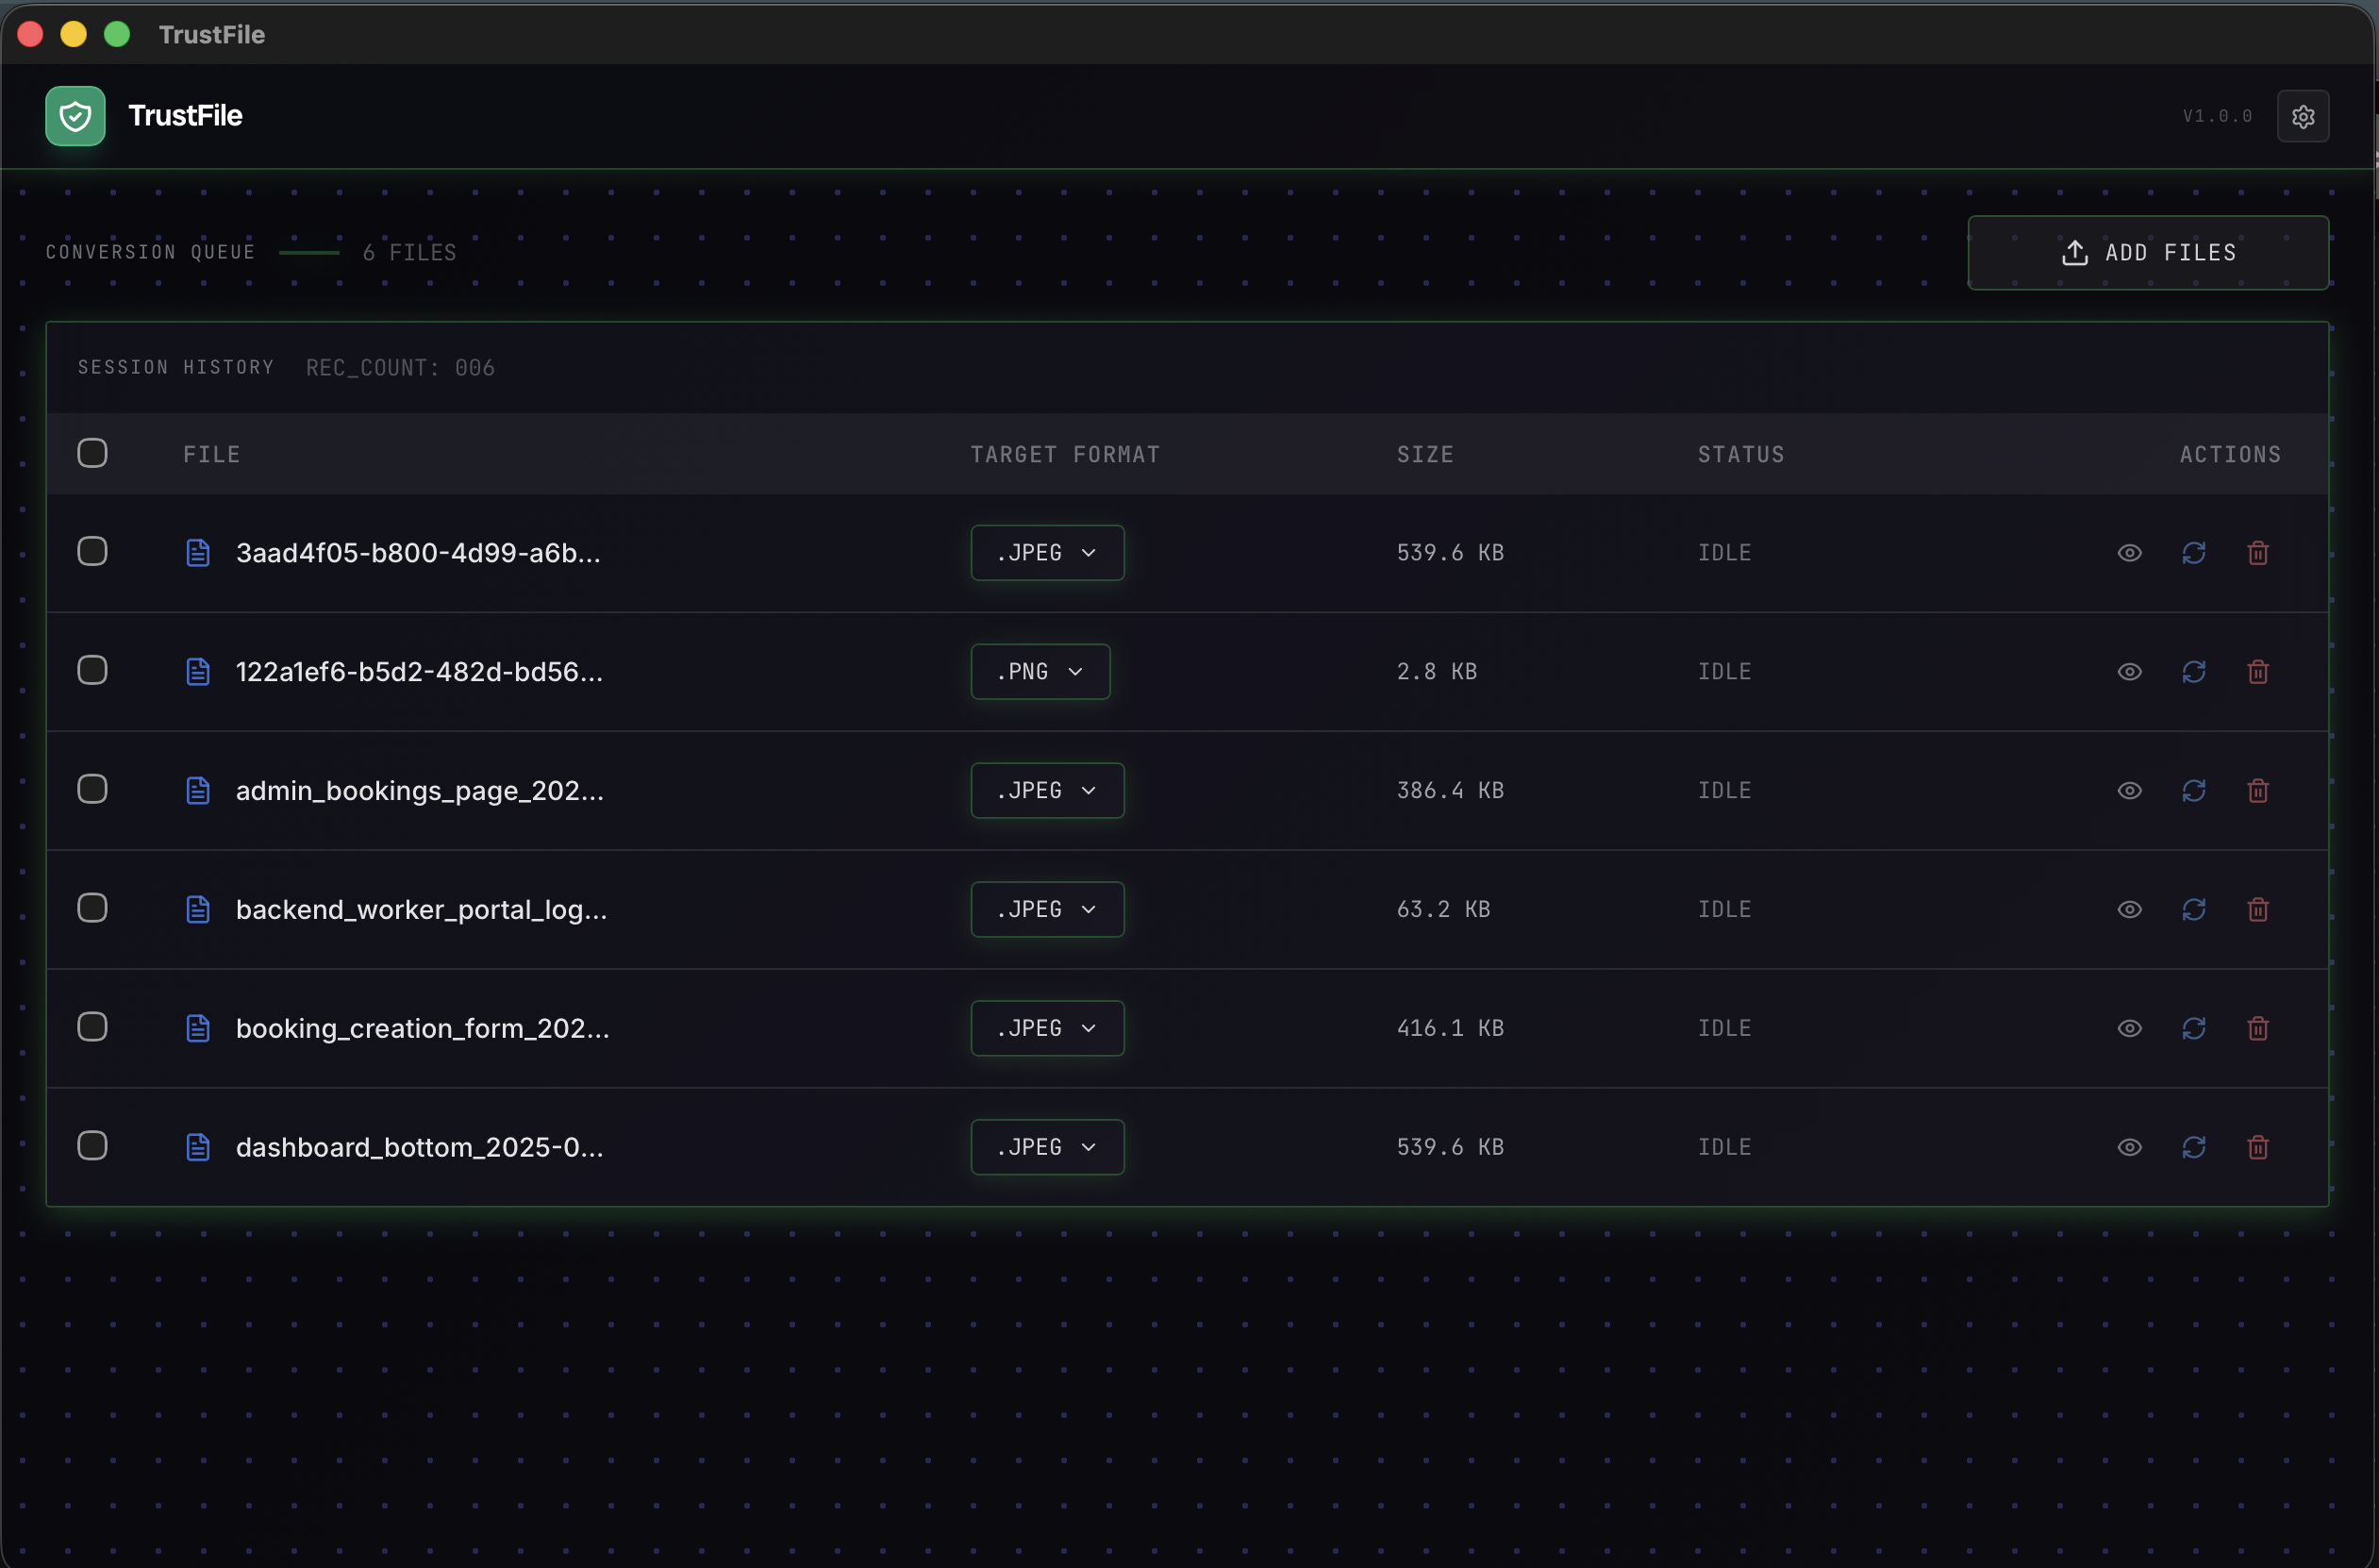Image resolution: width=2379 pixels, height=1568 pixels.
Task: Refresh conversion for backend_worker_portal_log
Action: click(x=2194, y=909)
